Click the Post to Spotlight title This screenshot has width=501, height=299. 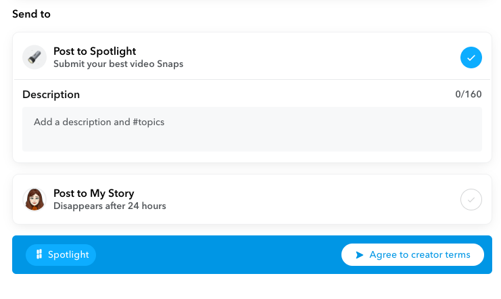tap(95, 51)
